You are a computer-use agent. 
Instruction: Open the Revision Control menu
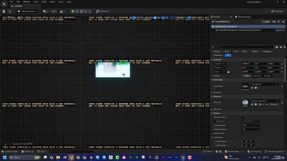275,152
